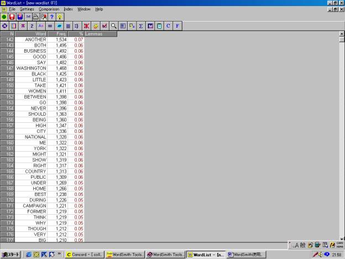Viewport: 345px width, 259px height.
Task: Click the IME 'A' input mode indicator
Action: click(296, 245)
